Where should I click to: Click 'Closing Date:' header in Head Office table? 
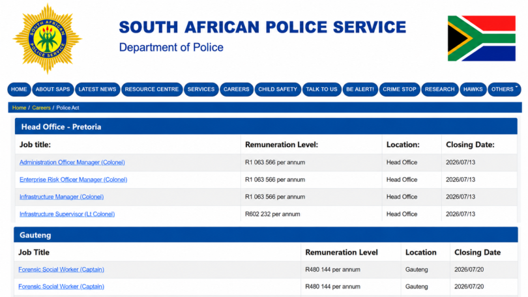470,145
